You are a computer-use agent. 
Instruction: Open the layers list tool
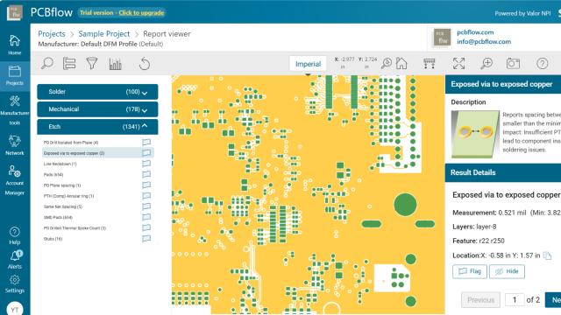(69, 64)
